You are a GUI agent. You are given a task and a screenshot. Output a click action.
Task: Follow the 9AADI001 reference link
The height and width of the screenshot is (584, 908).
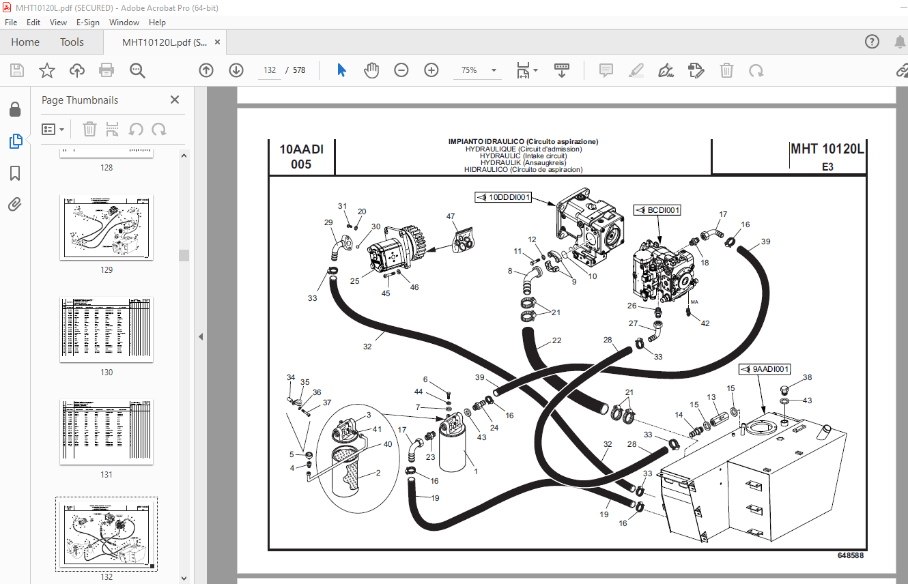coord(765,369)
